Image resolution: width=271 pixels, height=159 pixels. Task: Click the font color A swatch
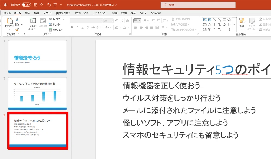click(x=125, y=27)
